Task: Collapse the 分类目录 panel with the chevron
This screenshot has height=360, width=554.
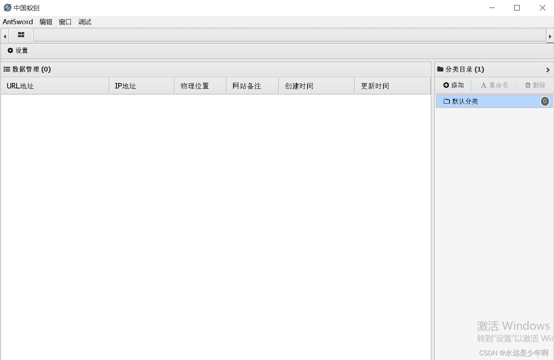Action: (548, 70)
